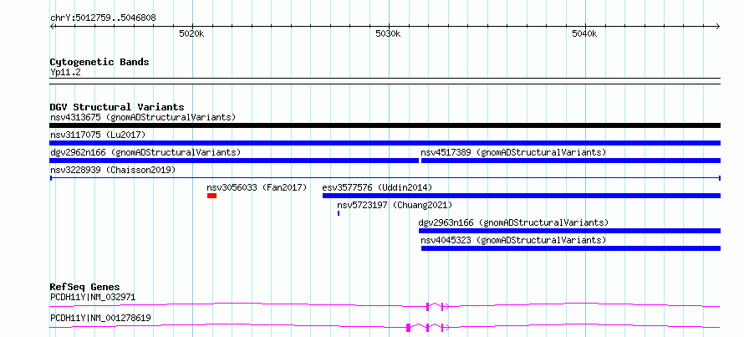Open variant label nsv5723197 (Chuang2021)
Screen dimensions: 744x337
tap(395, 205)
